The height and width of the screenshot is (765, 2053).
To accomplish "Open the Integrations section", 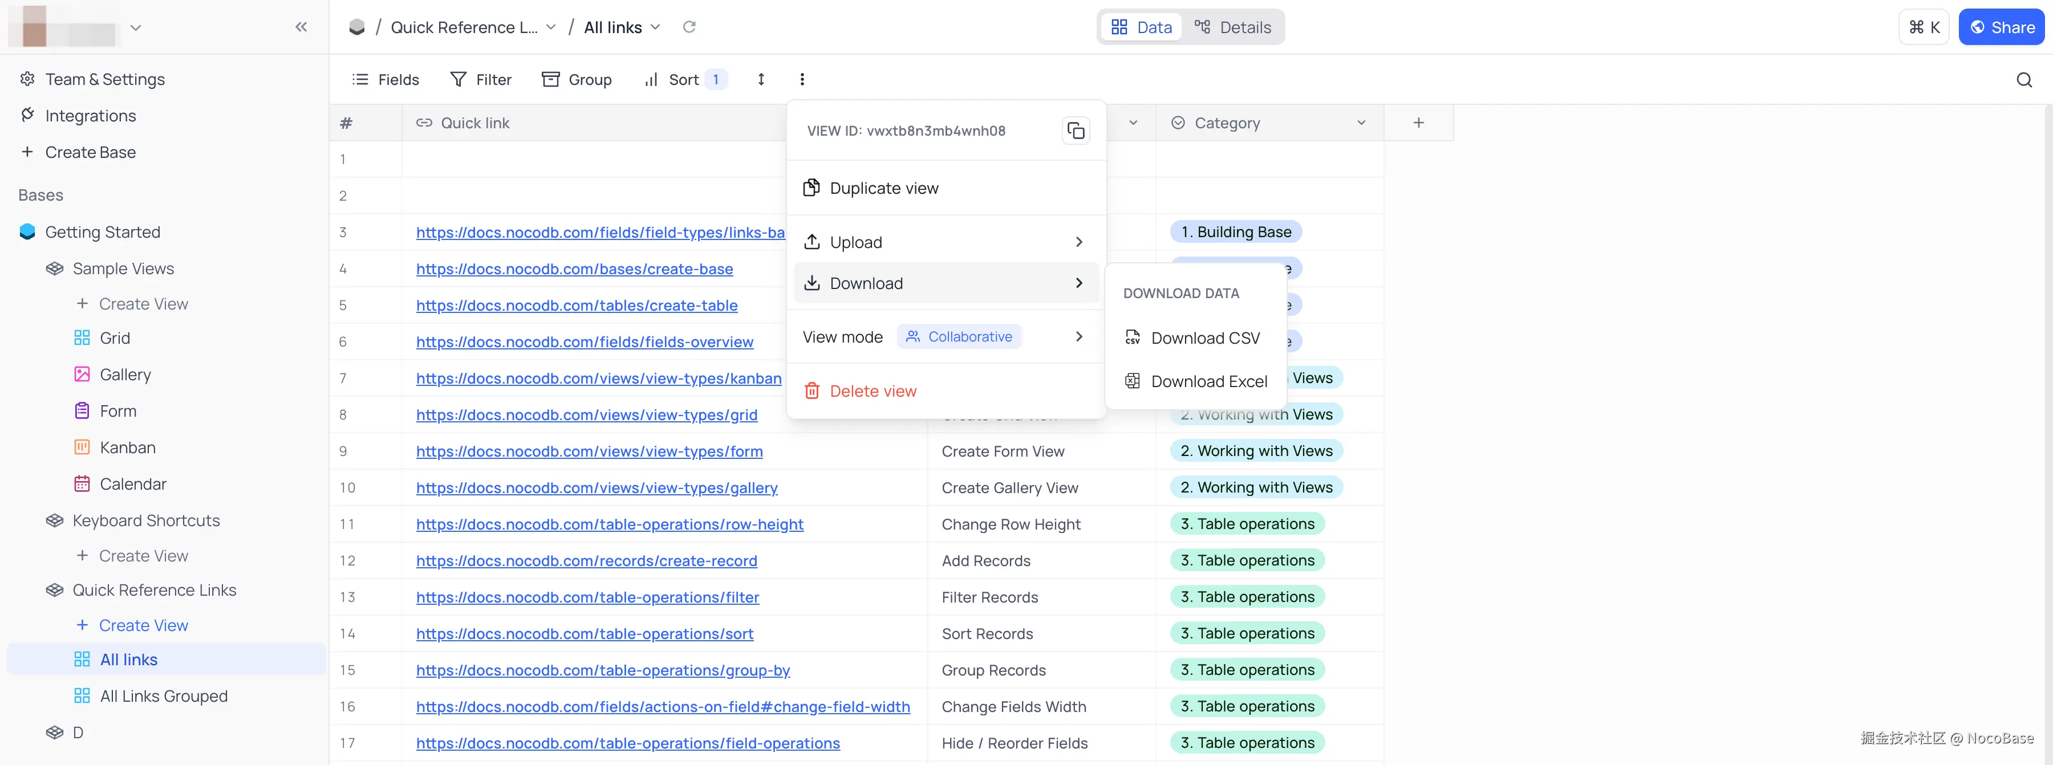I will point(90,116).
